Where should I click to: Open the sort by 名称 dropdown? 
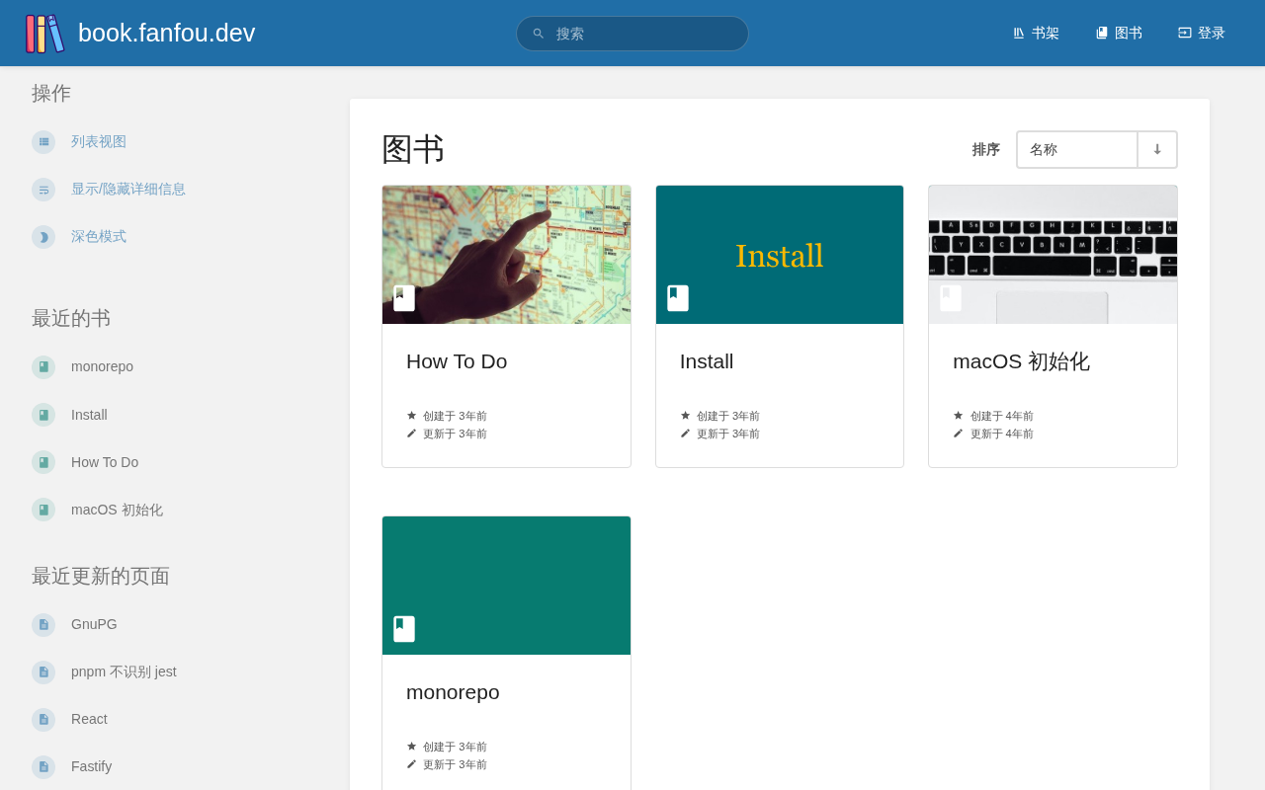click(x=1076, y=150)
